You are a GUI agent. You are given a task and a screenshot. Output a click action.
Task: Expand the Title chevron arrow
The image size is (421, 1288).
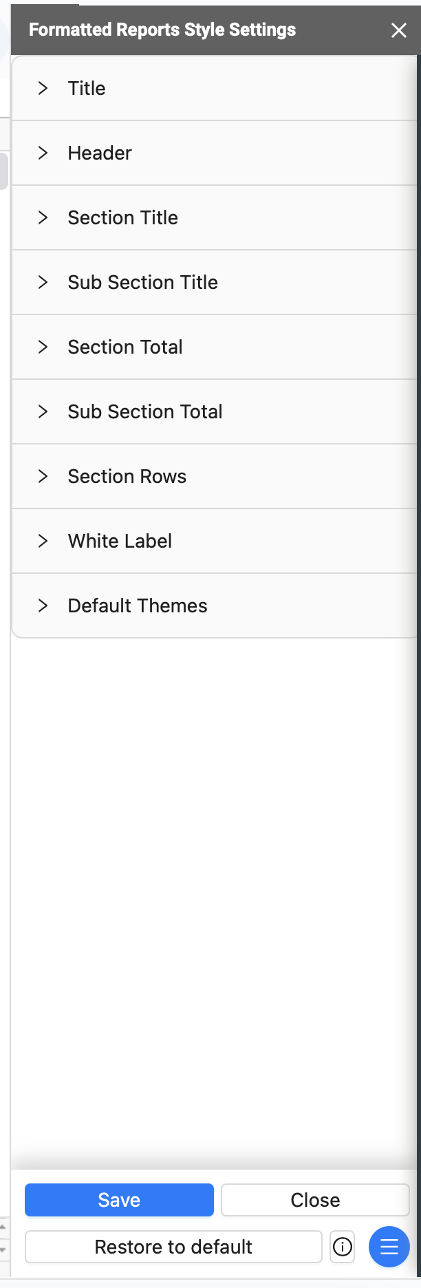[43, 88]
